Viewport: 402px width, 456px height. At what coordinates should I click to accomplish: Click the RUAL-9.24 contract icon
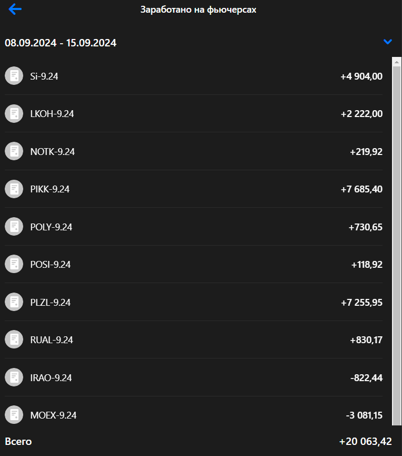coord(14,339)
